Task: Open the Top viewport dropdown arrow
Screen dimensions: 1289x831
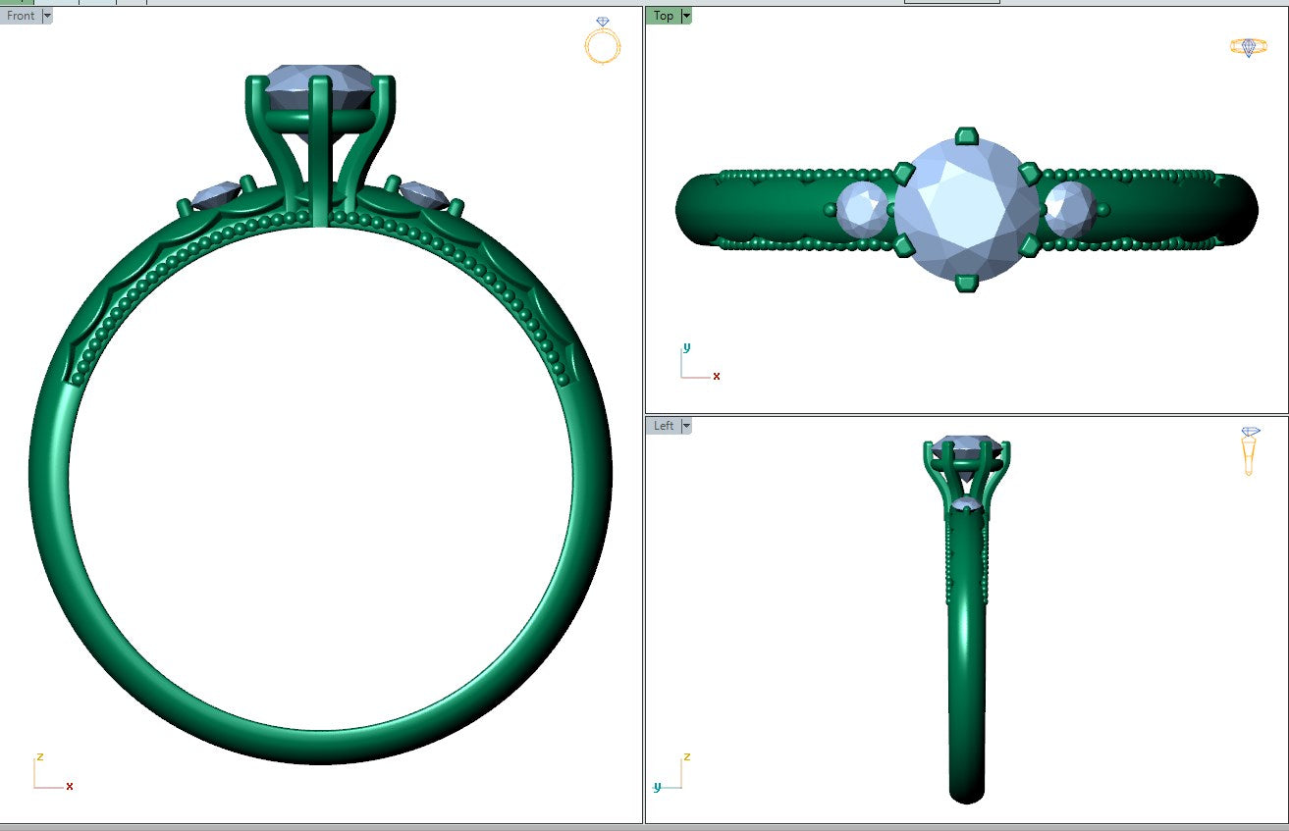Action: click(686, 16)
